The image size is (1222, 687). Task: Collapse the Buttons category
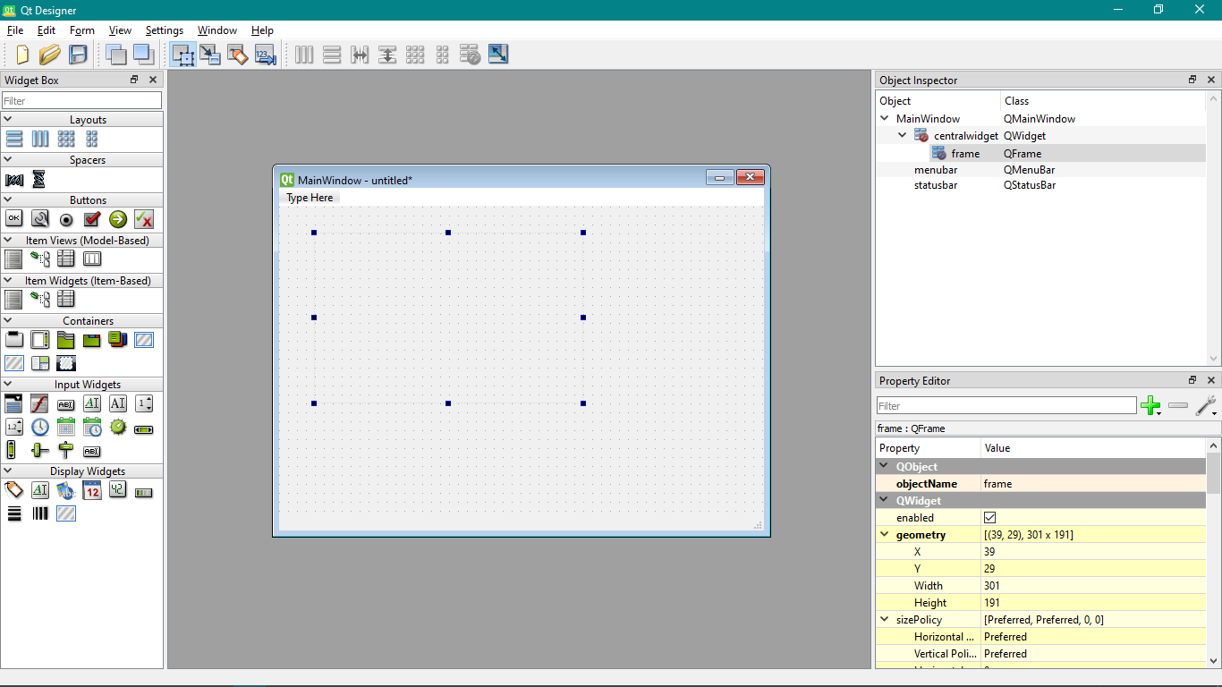(8, 199)
